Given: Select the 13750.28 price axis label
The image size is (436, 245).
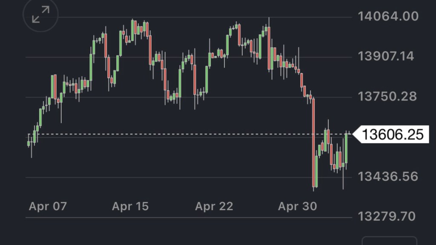Looking at the screenshot, I should 387,97.
